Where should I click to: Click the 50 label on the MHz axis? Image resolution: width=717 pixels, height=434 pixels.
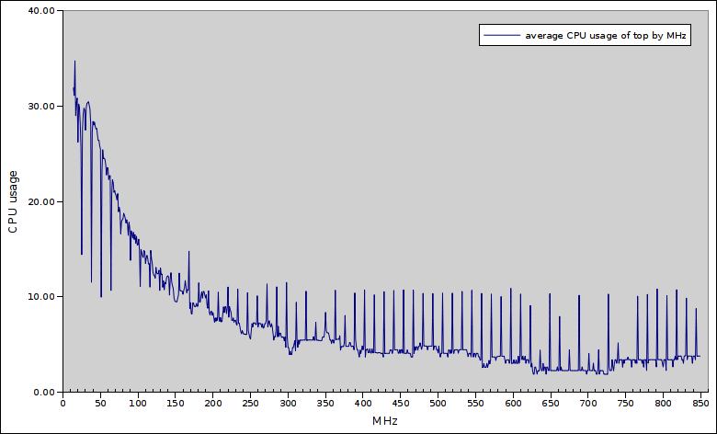pyautogui.click(x=100, y=403)
